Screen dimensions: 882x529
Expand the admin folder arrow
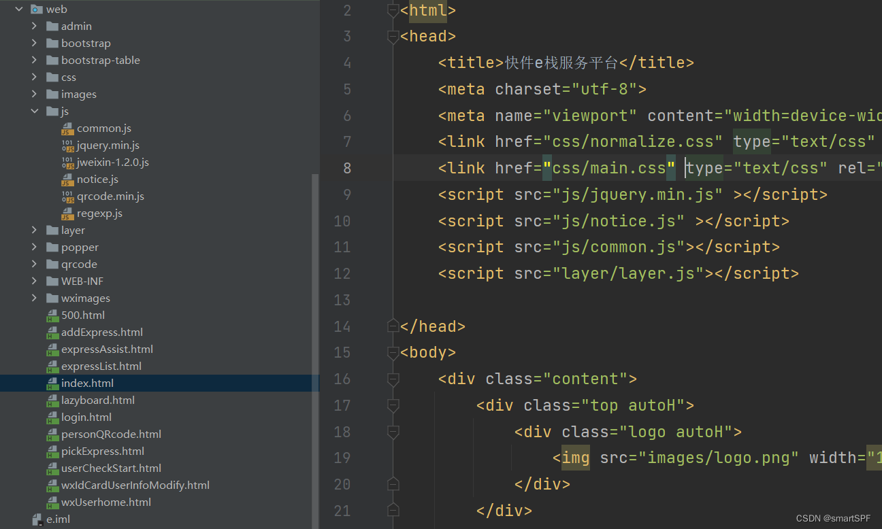(x=35, y=27)
